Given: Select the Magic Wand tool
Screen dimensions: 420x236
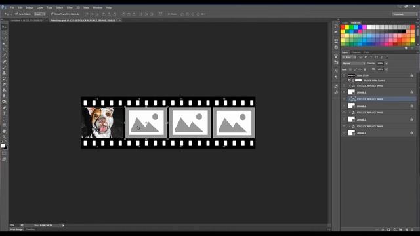Looking at the screenshot, I should 4,44.
